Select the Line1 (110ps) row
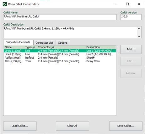Screen dimensions: 145x134 coord(60,51)
